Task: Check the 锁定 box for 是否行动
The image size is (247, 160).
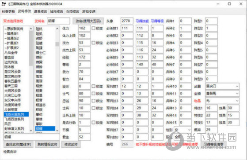Action: tap(93, 123)
